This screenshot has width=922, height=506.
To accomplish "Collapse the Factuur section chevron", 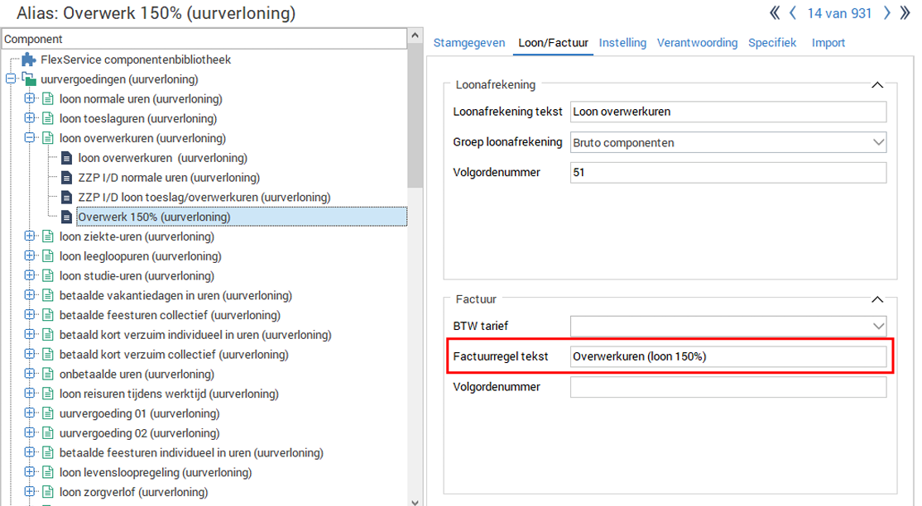I will [x=878, y=299].
